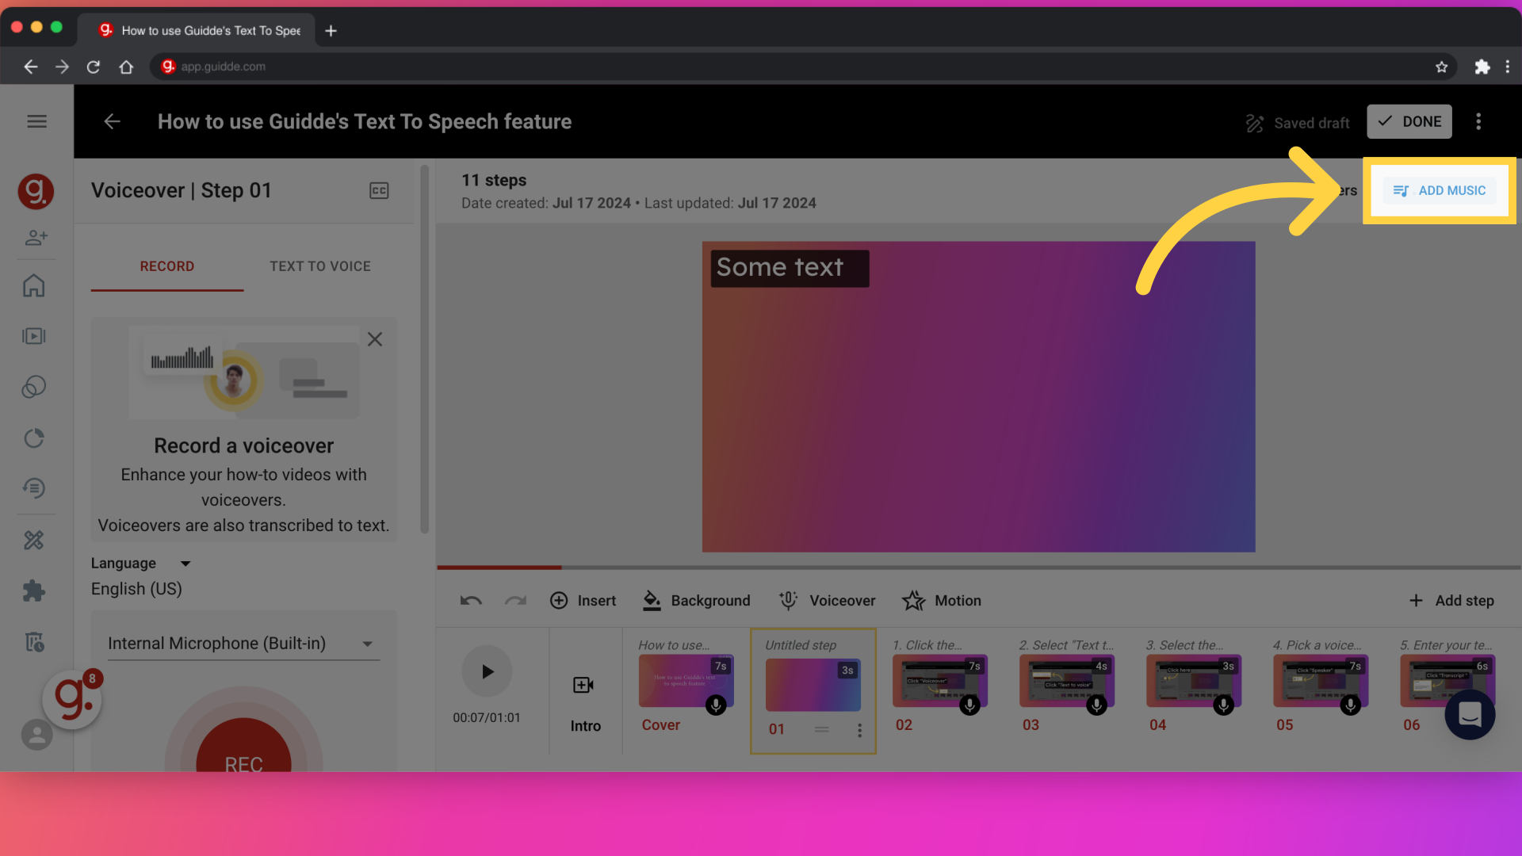Open the Background tool
The image size is (1522, 856).
(x=696, y=601)
